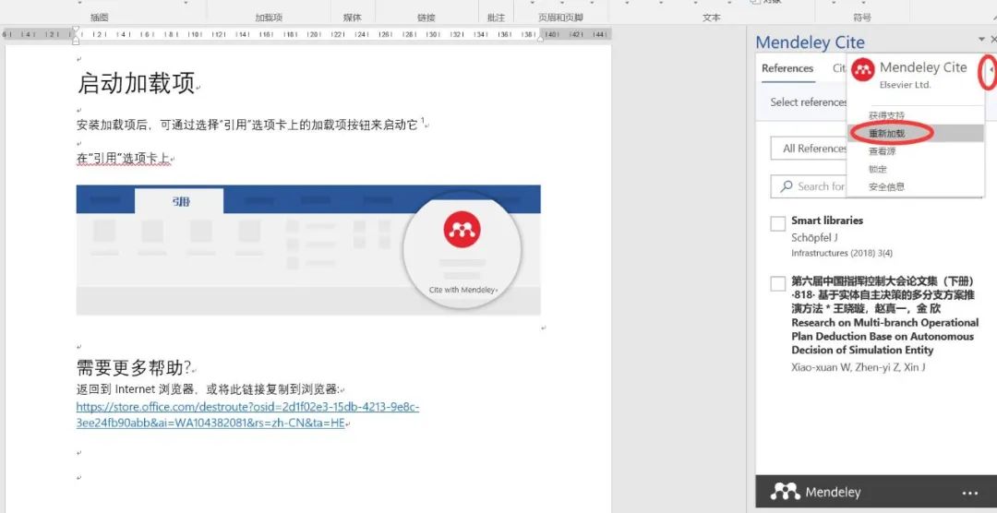Click the 安装加载项后 paragraph text
Viewport: 997px width, 513px height.
[x=247, y=125]
